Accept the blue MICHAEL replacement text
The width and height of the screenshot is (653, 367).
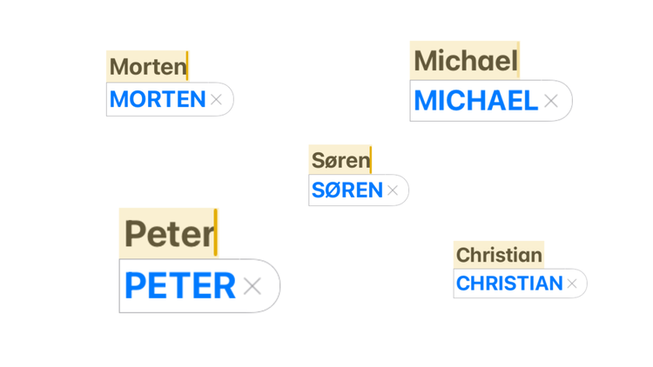(x=476, y=101)
